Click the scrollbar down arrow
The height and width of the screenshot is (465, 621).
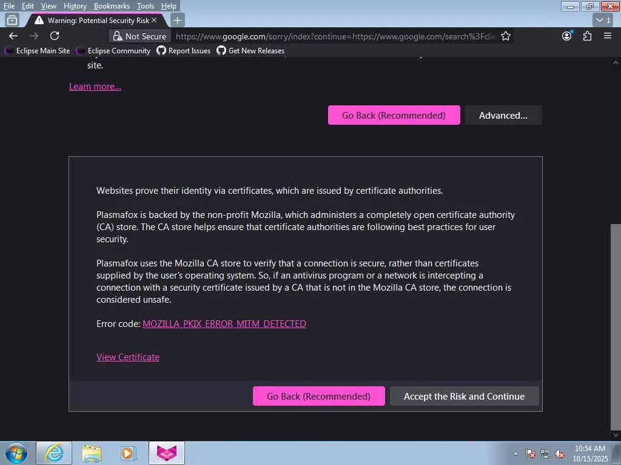(616, 435)
